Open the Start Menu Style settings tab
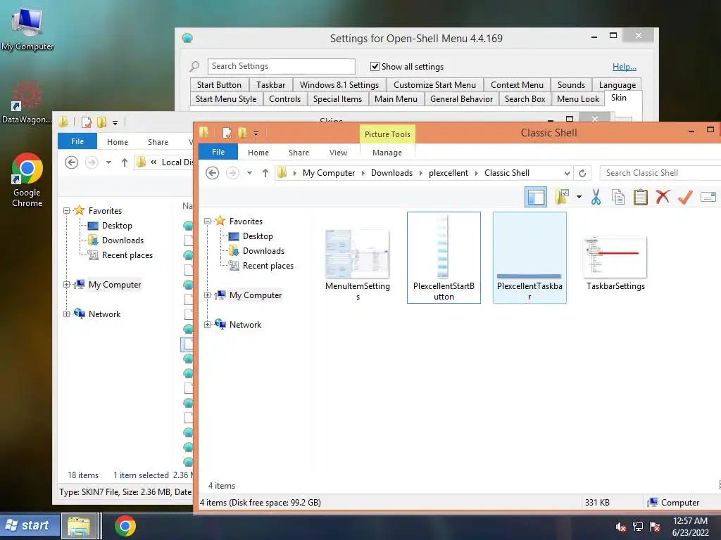This screenshot has width=721, height=540. 226,99
